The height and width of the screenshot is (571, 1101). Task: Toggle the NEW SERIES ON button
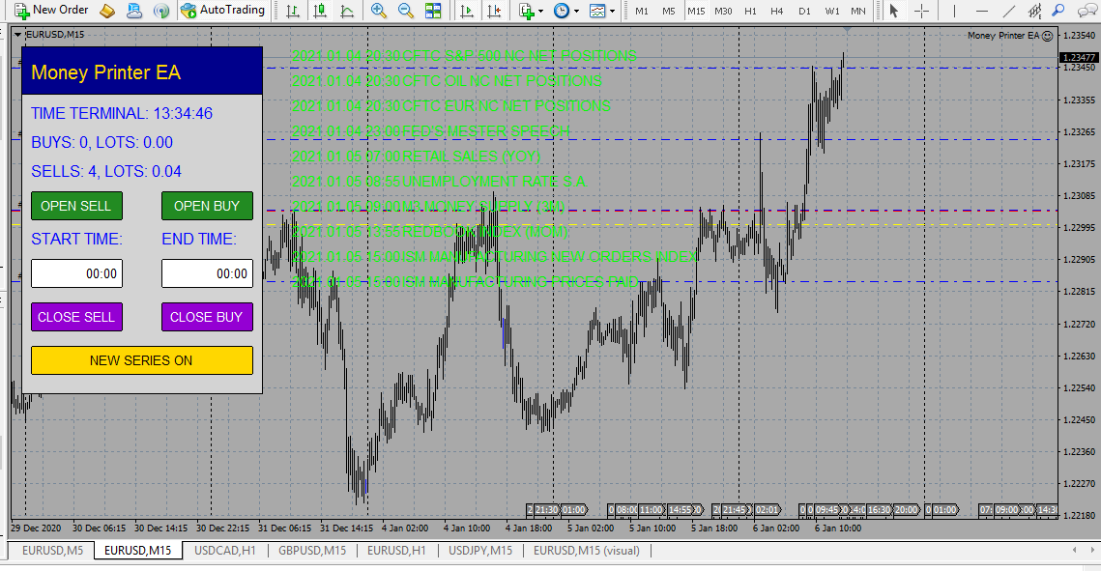pyautogui.click(x=142, y=360)
